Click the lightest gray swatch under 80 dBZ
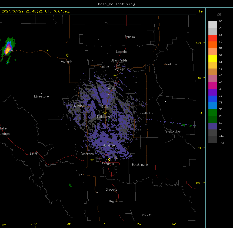The image size is (233, 228). [x=212, y=24]
